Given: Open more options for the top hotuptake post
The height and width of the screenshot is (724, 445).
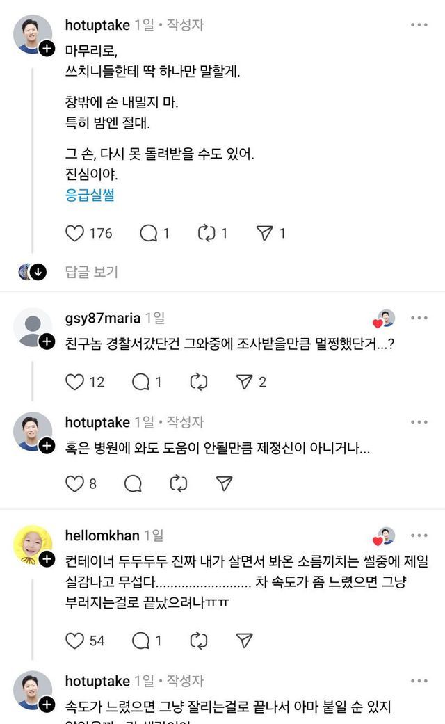Looking at the screenshot, I should [419, 25].
